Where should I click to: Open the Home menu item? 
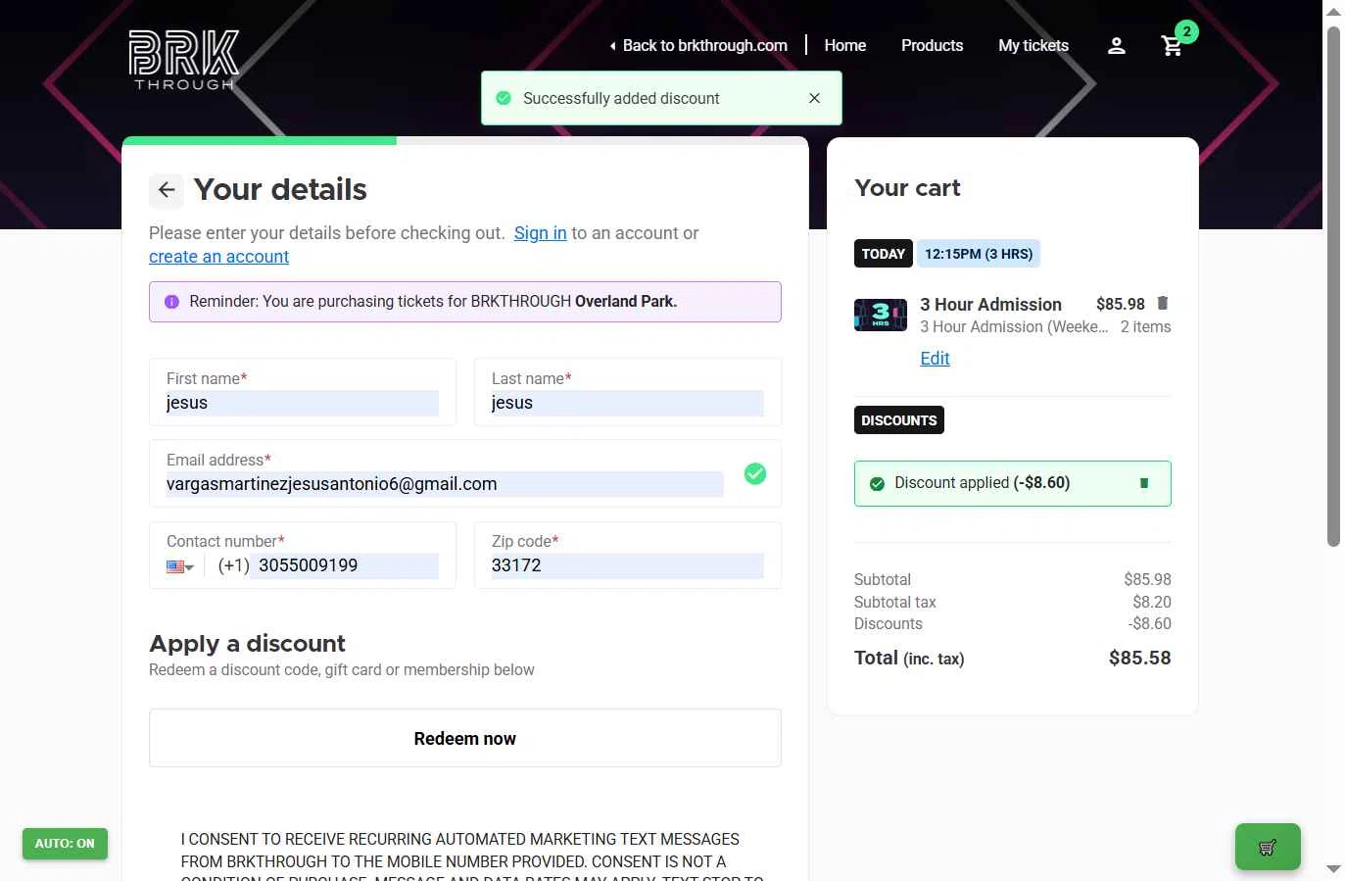tap(845, 46)
